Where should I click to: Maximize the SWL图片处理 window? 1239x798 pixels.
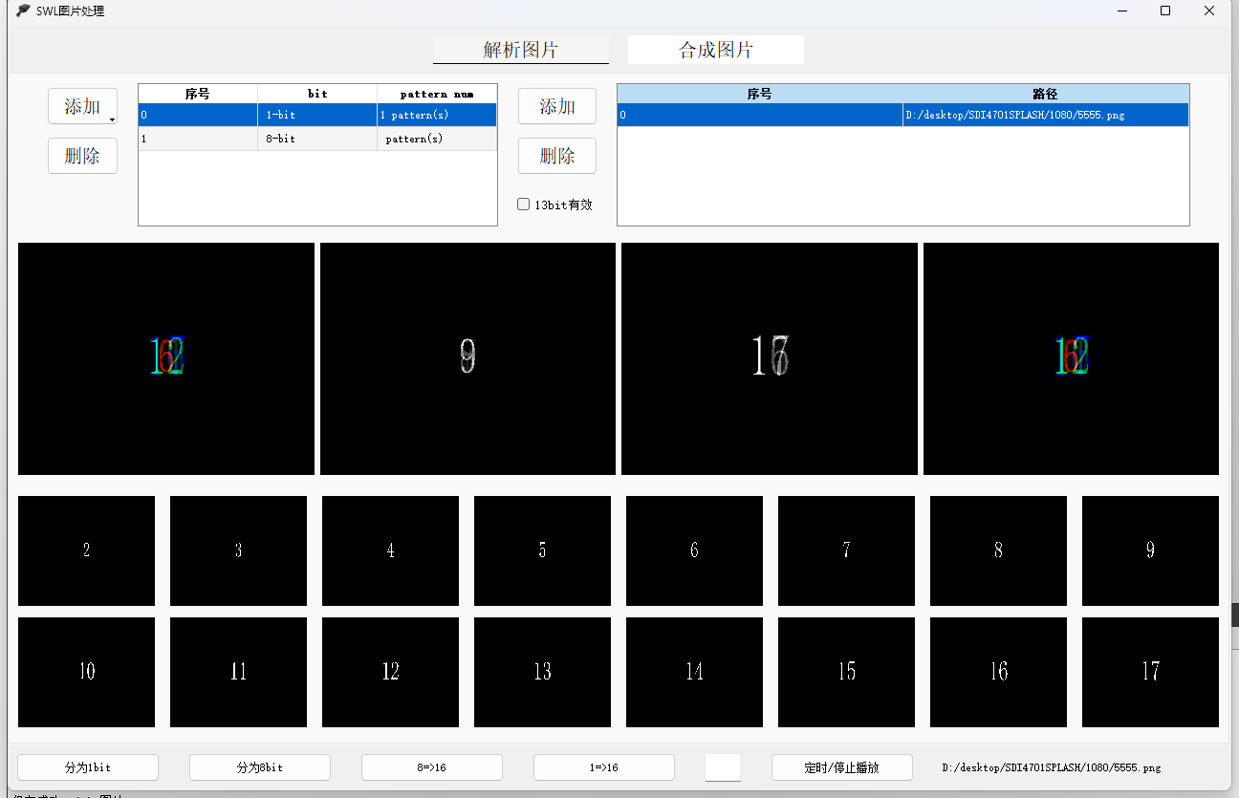pos(1165,11)
